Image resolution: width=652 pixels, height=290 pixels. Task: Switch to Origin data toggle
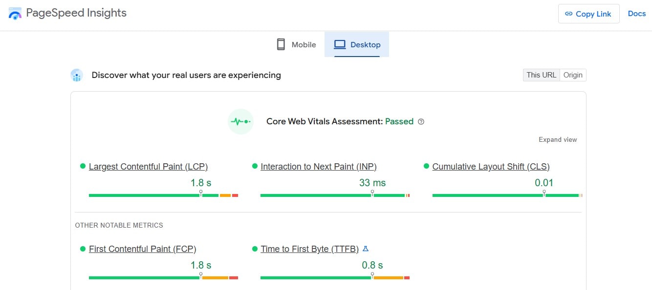573,75
